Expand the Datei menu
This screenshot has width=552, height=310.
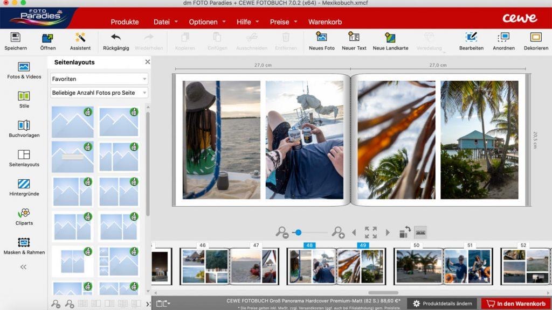[x=165, y=22]
